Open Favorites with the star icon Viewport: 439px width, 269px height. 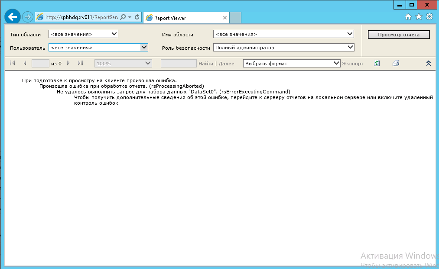(419, 17)
